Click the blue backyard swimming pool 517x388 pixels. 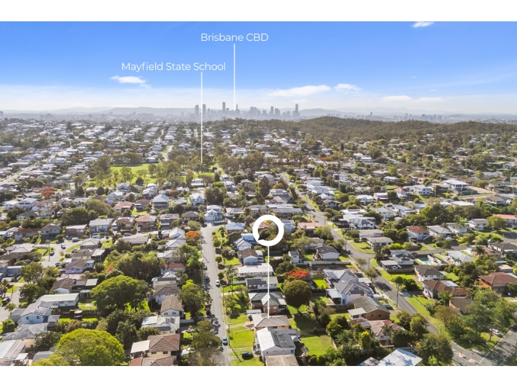point(425,261)
